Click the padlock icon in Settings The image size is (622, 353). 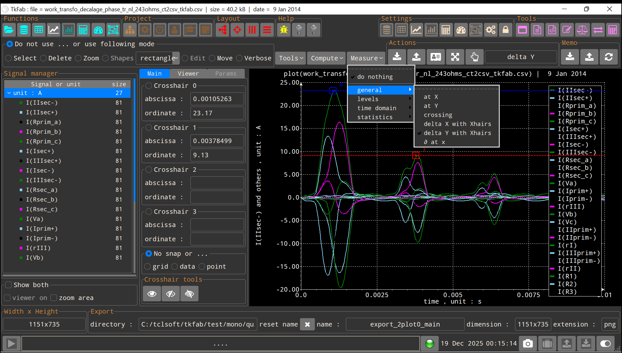coord(506,30)
